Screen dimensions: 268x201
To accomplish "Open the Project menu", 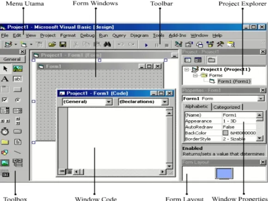I will [x=48, y=35].
